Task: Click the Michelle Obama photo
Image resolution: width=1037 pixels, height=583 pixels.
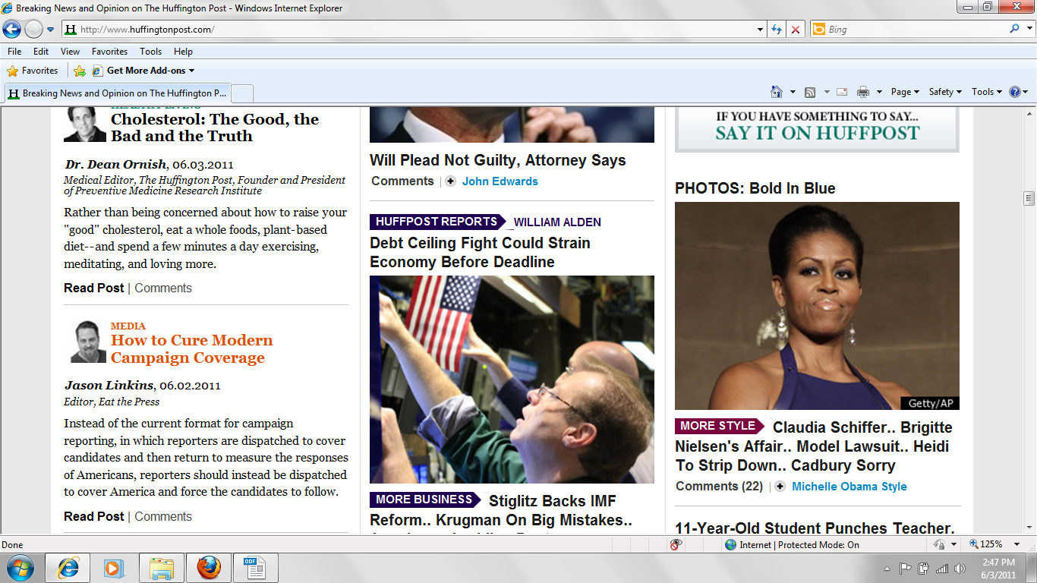Action: pyautogui.click(x=817, y=306)
